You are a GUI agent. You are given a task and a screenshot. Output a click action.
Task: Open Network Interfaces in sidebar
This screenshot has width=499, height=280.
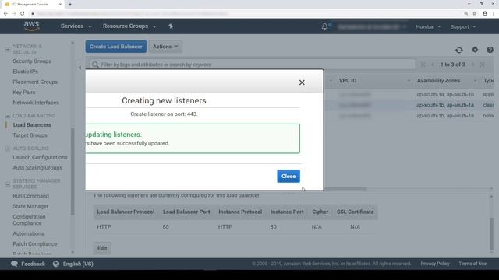(x=36, y=103)
